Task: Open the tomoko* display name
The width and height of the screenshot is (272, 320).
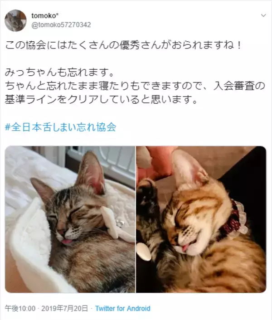Action: coord(44,15)
